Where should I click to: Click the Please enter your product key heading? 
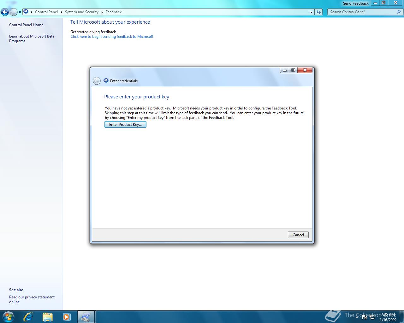tap(137, 97)
